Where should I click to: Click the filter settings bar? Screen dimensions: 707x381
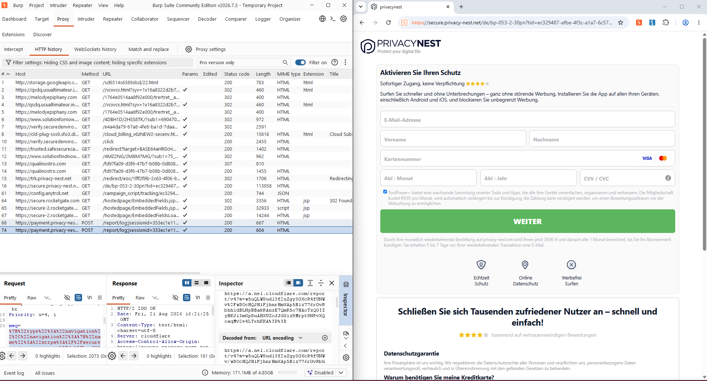tap(98, 62)
